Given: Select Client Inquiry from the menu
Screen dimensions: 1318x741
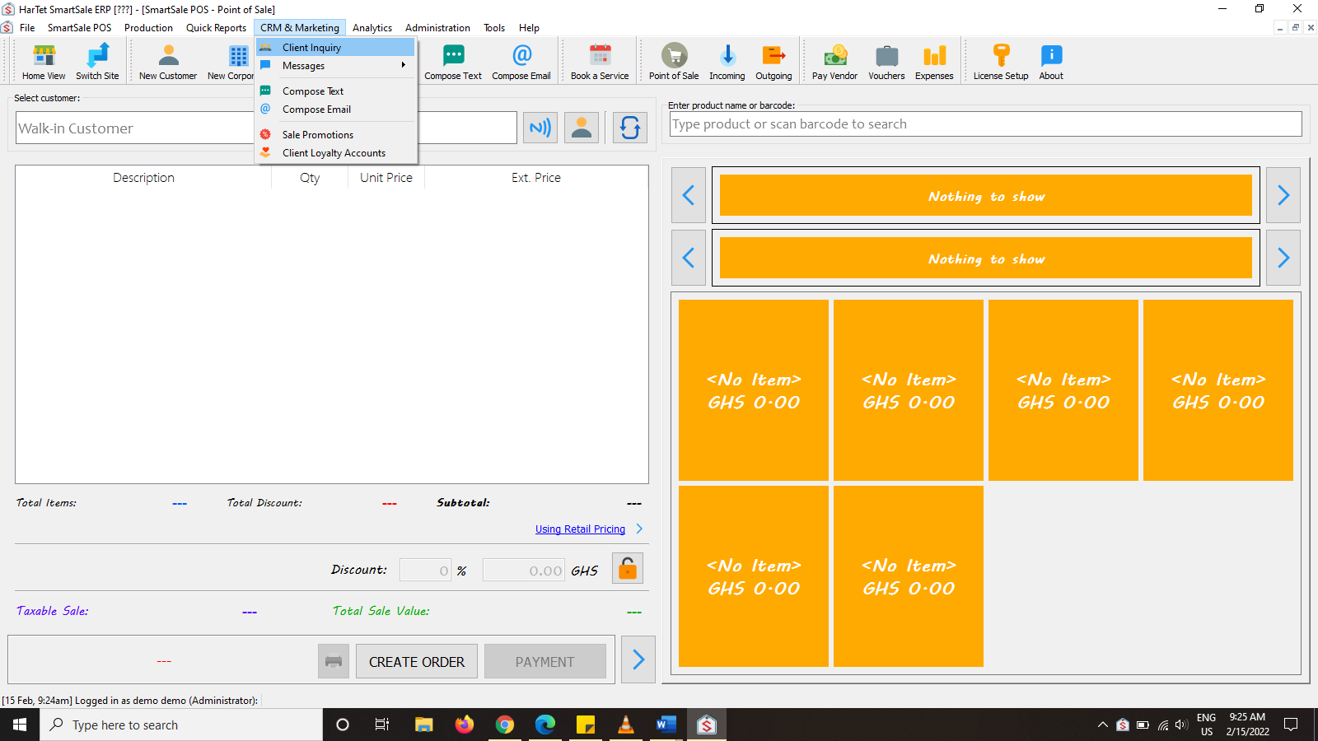Looking at the screenshot, I should point(311,47).
